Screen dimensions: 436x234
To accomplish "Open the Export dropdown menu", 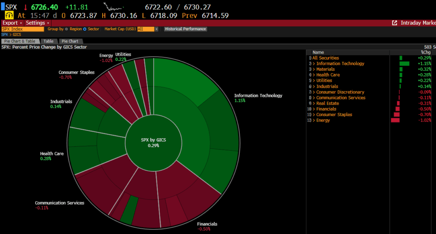I will coord(12,23).
